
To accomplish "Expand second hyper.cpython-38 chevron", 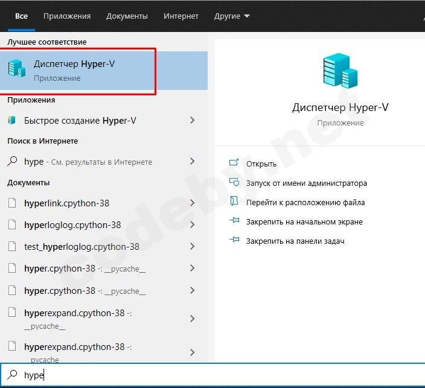I will coord(192,290).
